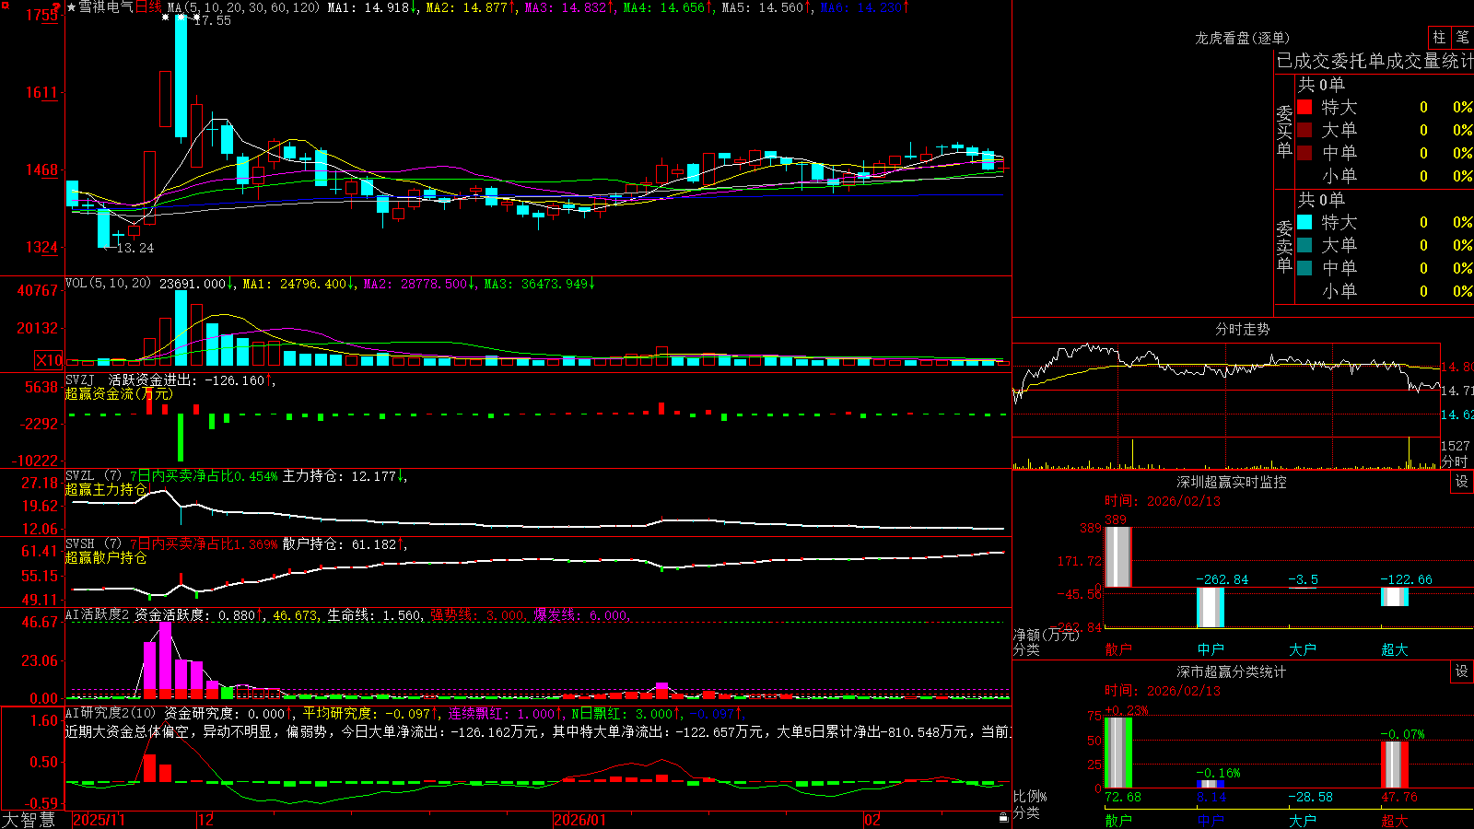Click the X10 volume scale box
Image resolution: width=1474 pixels, height=829 pixels.
point(49,360)
